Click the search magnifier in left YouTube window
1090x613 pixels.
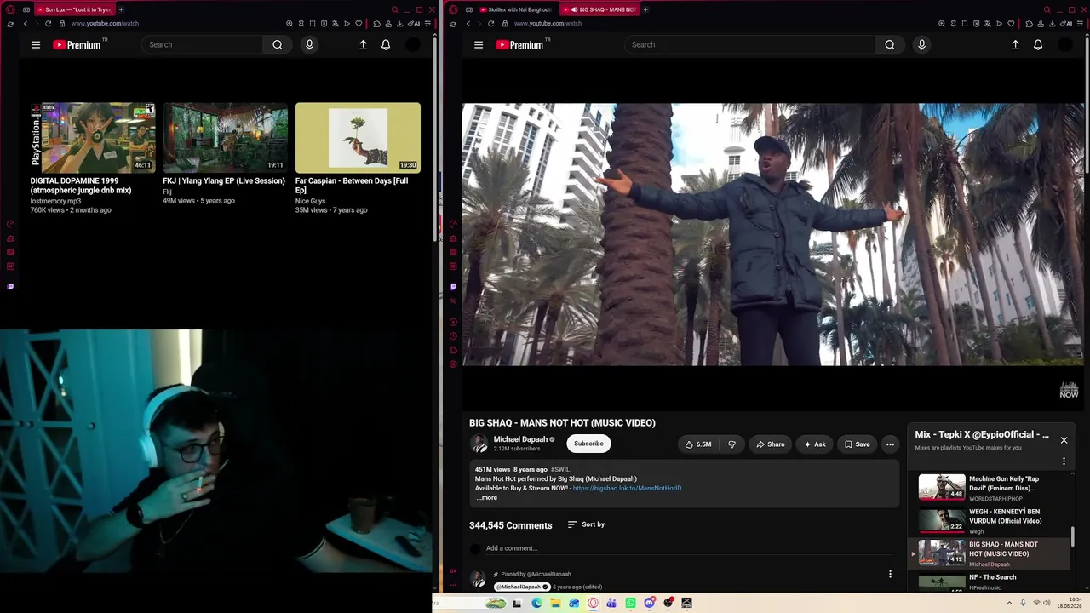click(278, 44)
